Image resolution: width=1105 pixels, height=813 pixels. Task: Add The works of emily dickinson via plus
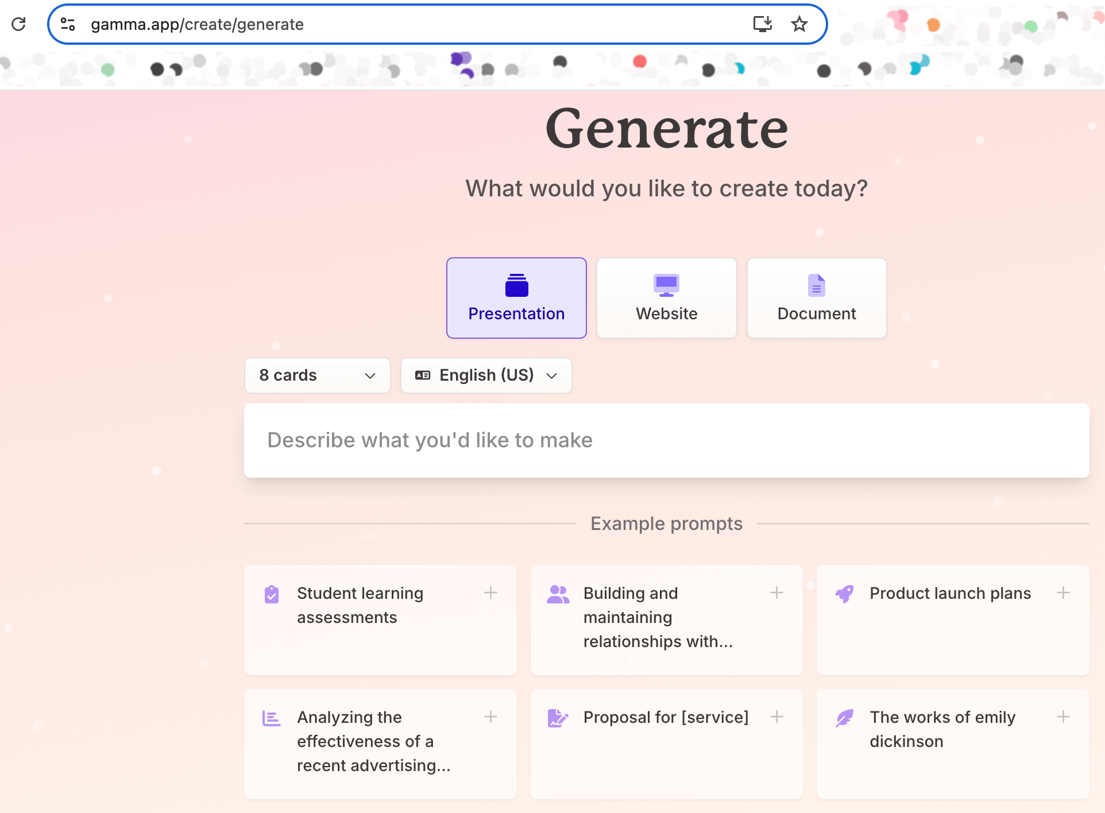click(1063, 717)
